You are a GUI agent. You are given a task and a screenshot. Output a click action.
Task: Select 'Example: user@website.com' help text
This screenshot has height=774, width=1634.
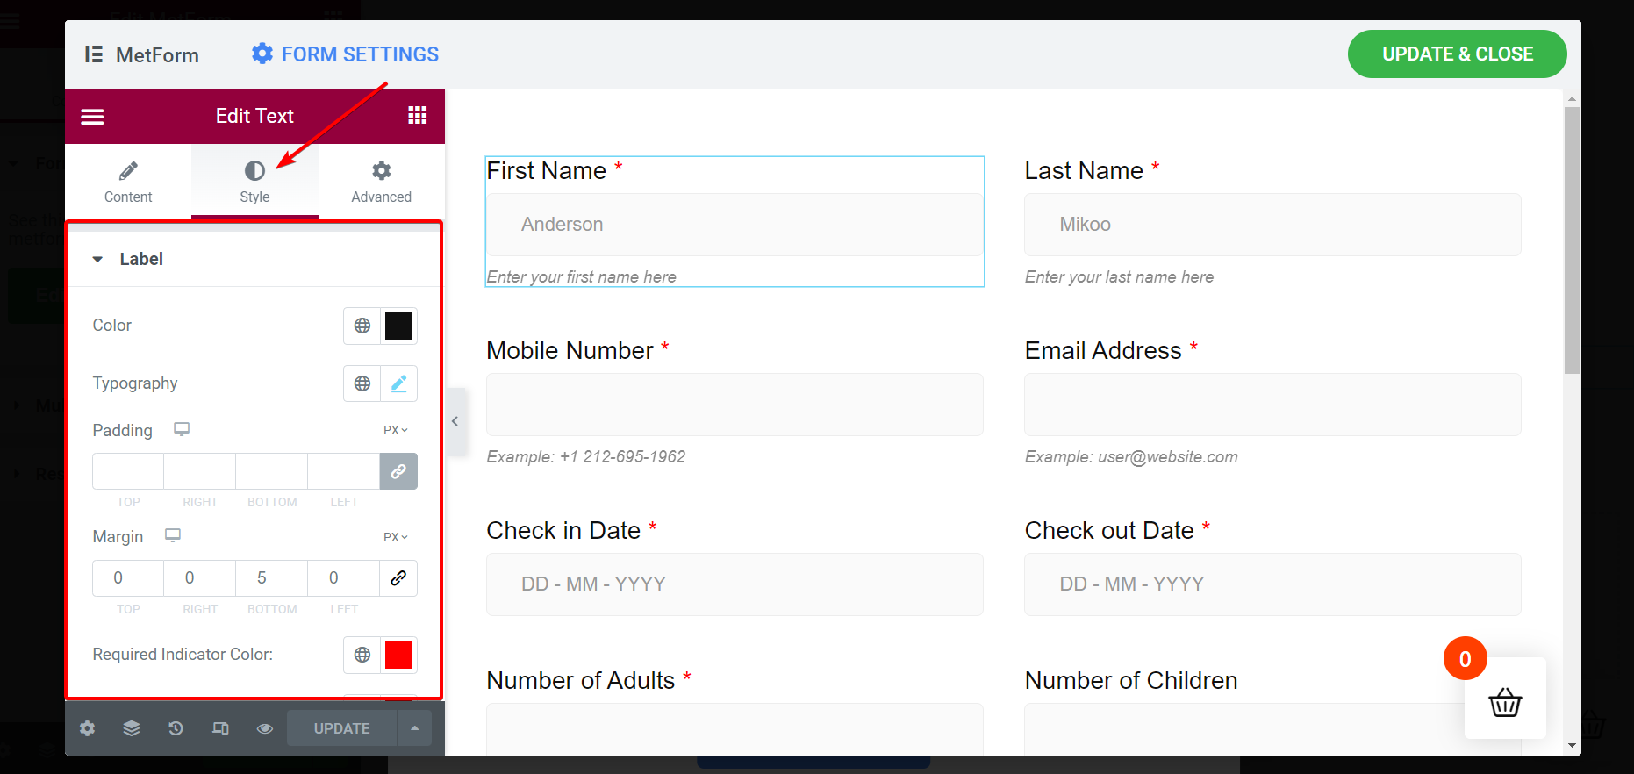tap(1131, 456)
